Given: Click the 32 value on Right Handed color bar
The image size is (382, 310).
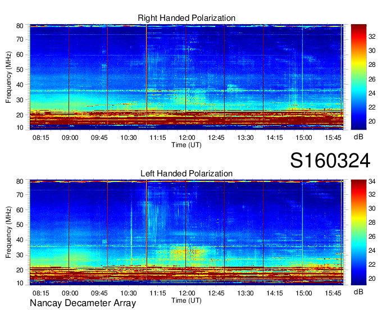Looking at the screenshot, I should click(x=372, y=37).
